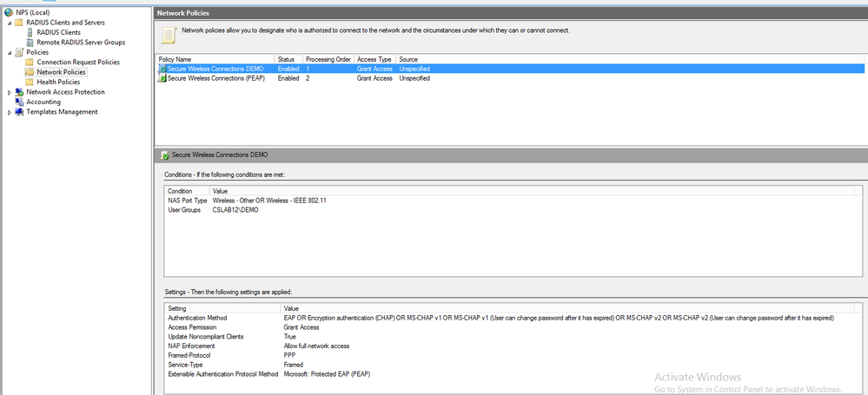Sort by the Processing Order column header

(x=328, y=59)
